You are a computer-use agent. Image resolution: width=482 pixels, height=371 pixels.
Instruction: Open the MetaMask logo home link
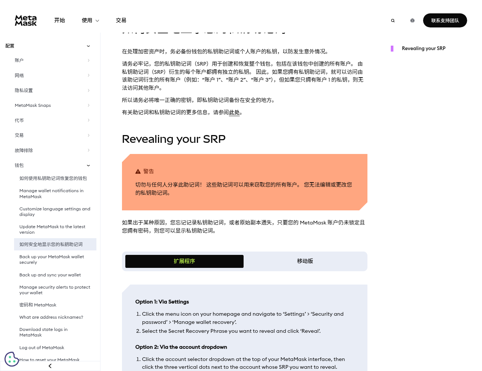click(26, 20)
